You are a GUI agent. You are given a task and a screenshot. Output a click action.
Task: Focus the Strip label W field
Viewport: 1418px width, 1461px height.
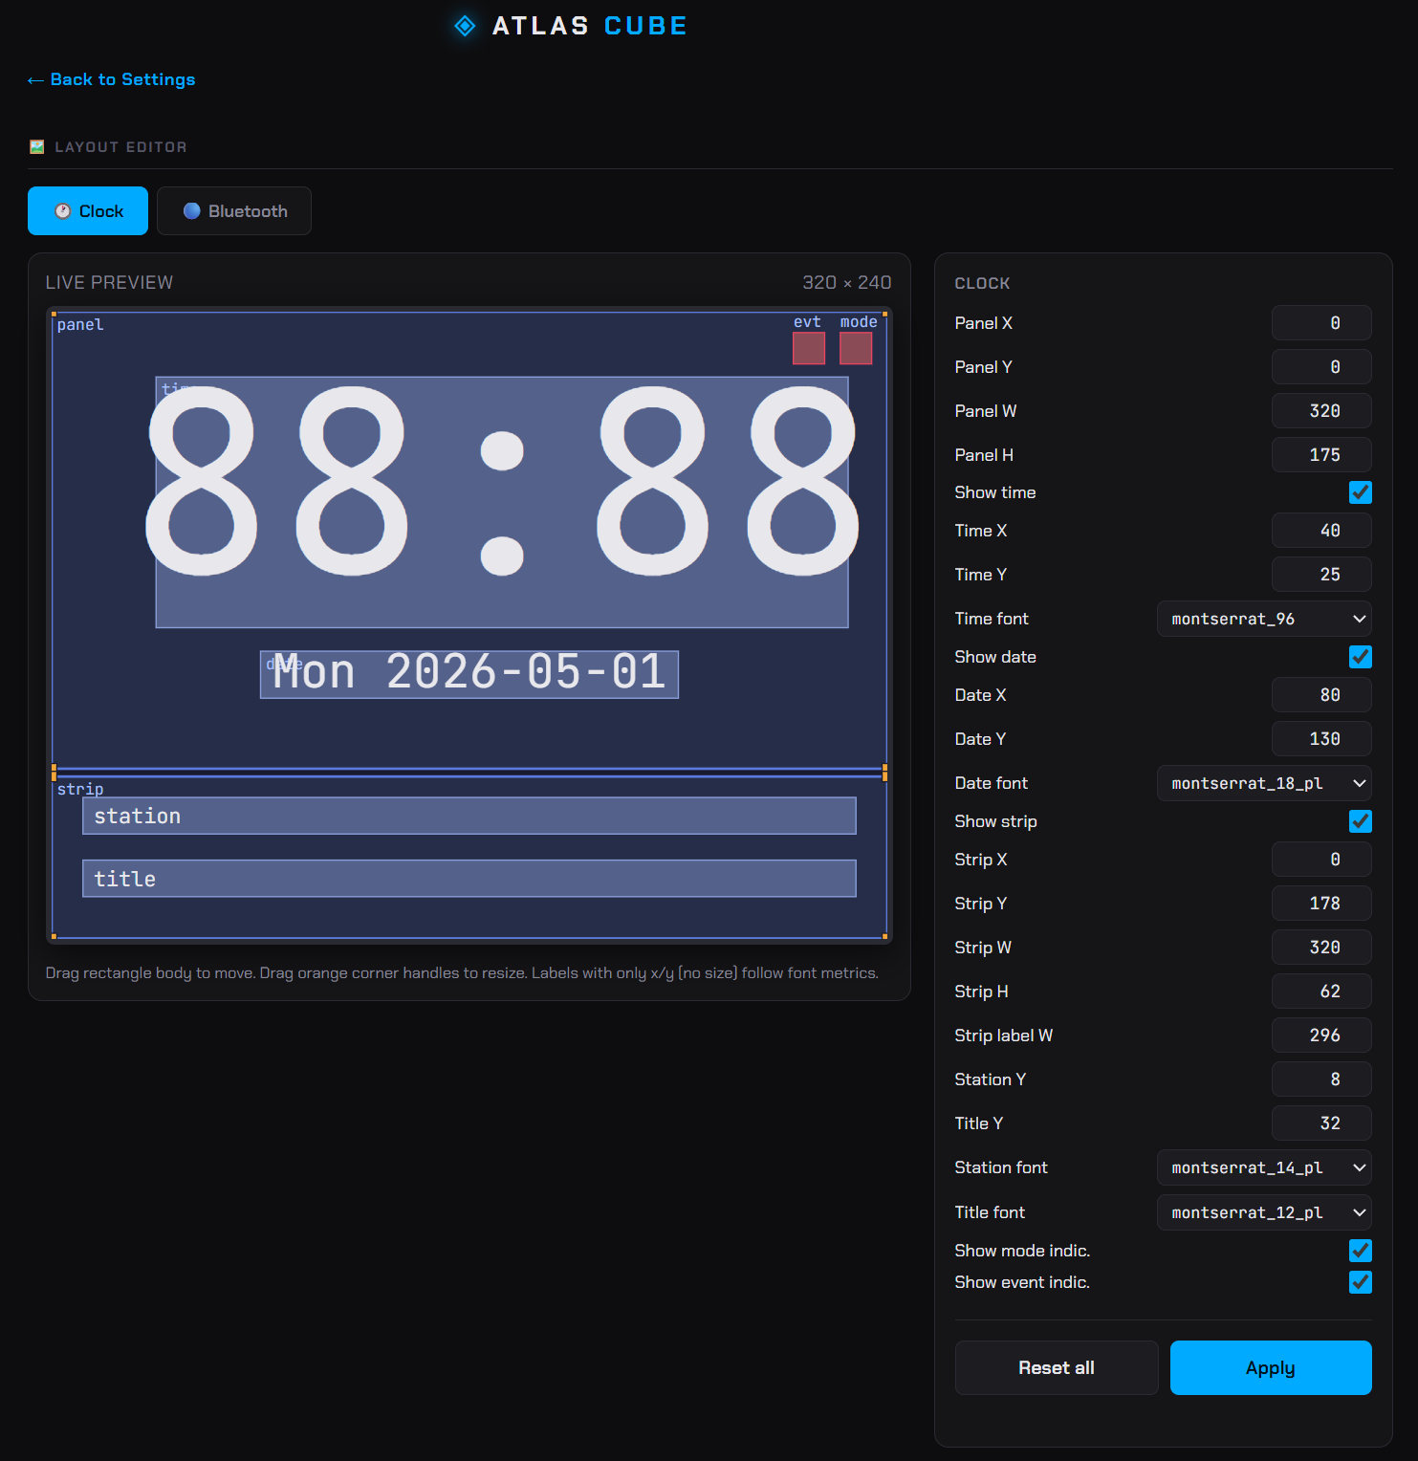click(x=1321, y=1036)
